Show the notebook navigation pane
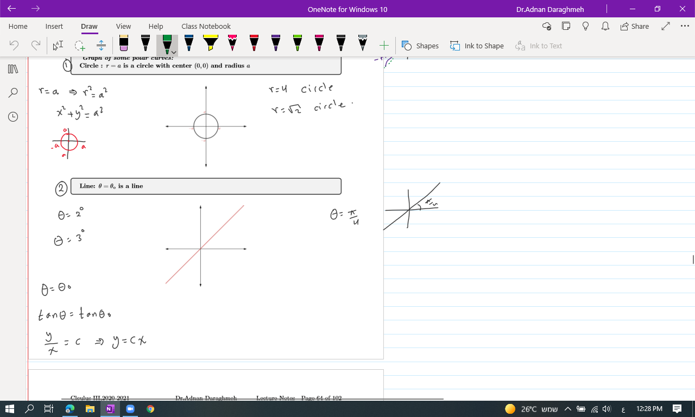 13,69
